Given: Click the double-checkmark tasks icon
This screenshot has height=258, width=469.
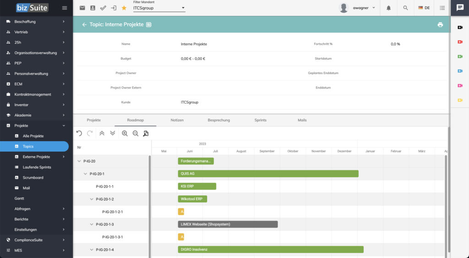Looking at the screenshot, I should click(103, 8).
